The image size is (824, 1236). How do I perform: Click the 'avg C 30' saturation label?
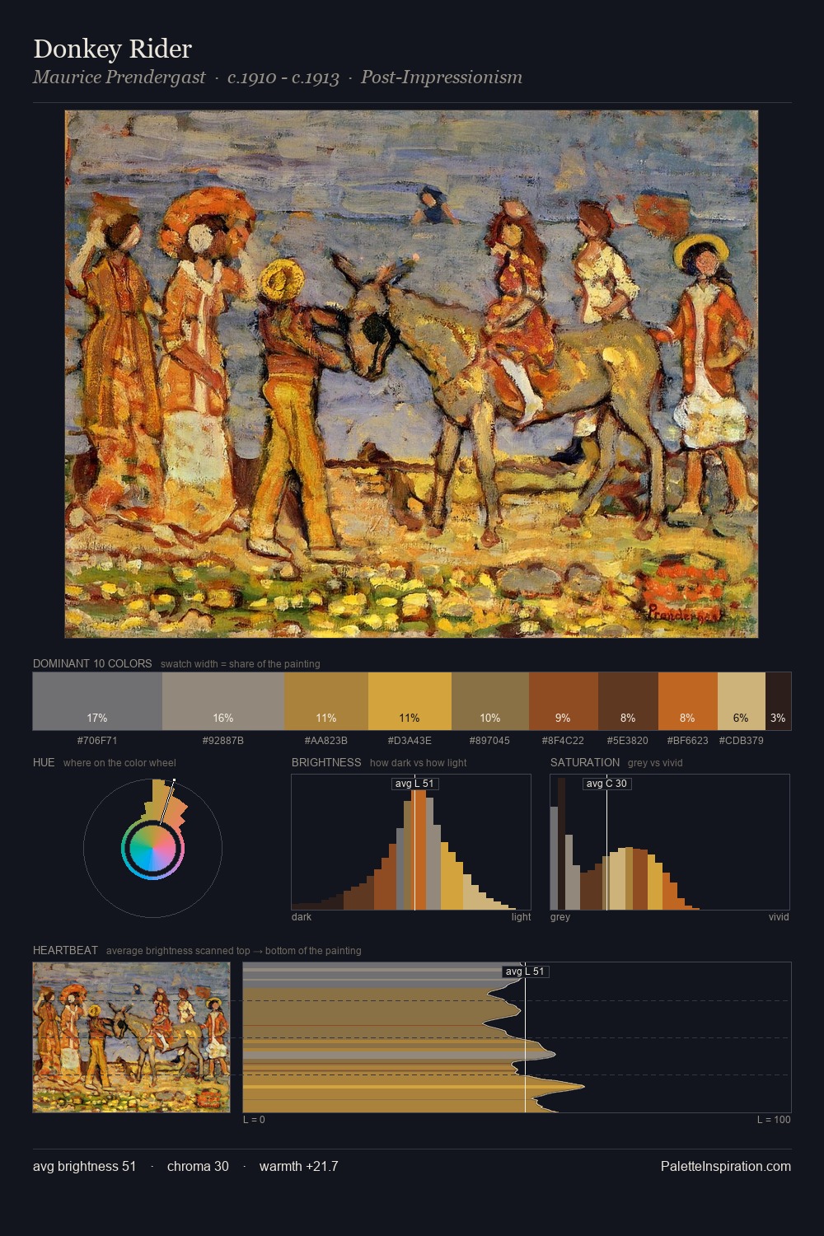pos(606,784)
